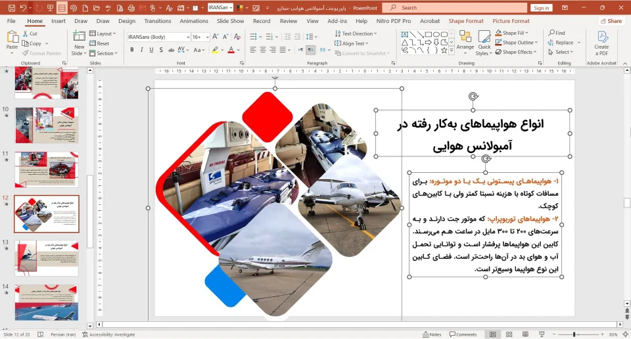Open the Comments pane
Image resolution: width=631 pixels, height=339 pixels.
click(463, 334)
